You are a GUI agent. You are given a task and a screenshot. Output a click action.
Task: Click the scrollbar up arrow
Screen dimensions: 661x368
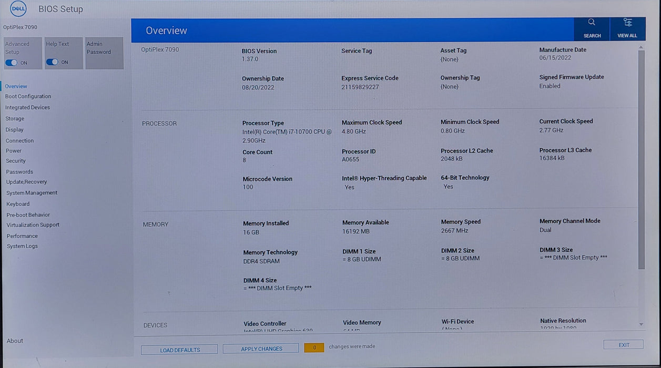pos(641,47)
